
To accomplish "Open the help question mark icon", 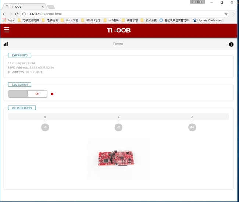I will pos(231,44).
